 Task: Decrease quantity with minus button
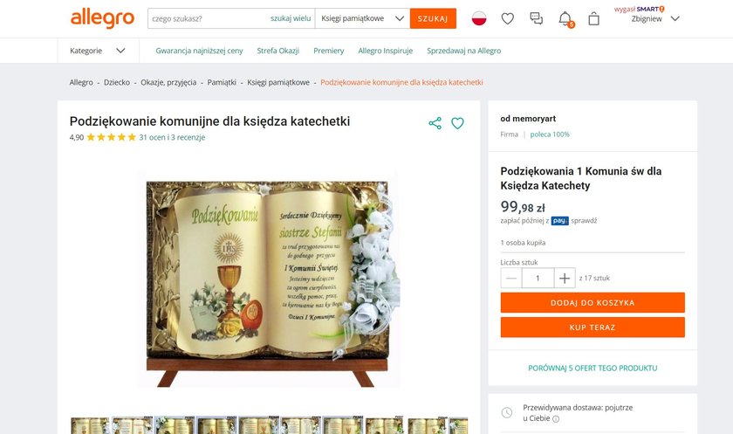[x=511, y=279]
